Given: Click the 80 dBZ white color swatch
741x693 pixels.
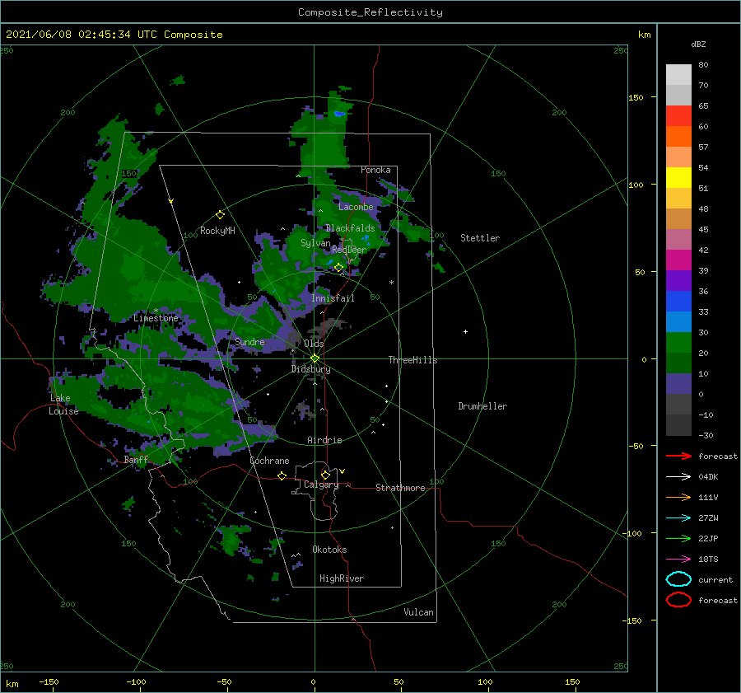Looking at the screenshot, I should (678, 75).
